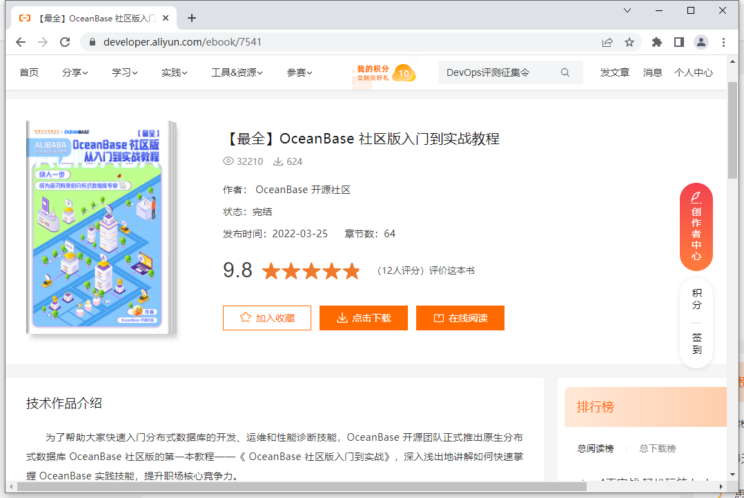
Task: Switch to the 总下载榜 ranking tab
Action: (657, 448)
